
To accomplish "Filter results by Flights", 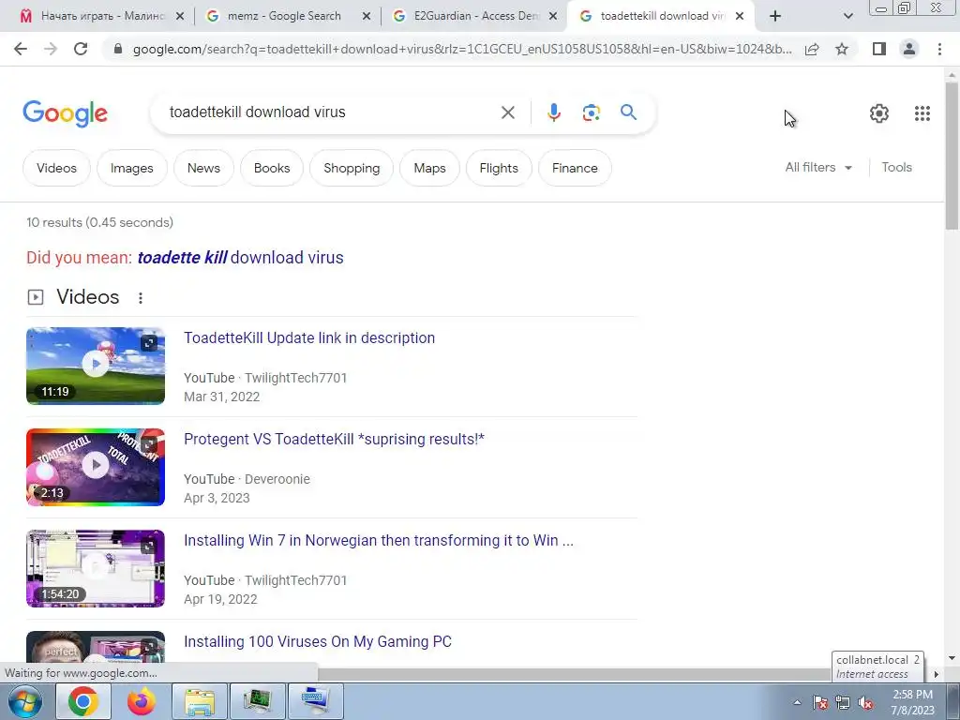I will point(499,168).
